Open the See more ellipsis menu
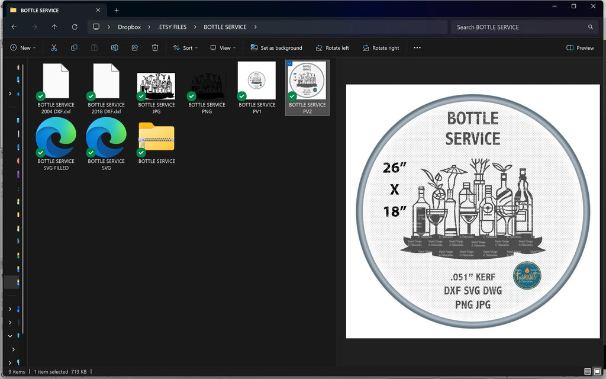Screen dimensions: 606x379 click(417, 47)
